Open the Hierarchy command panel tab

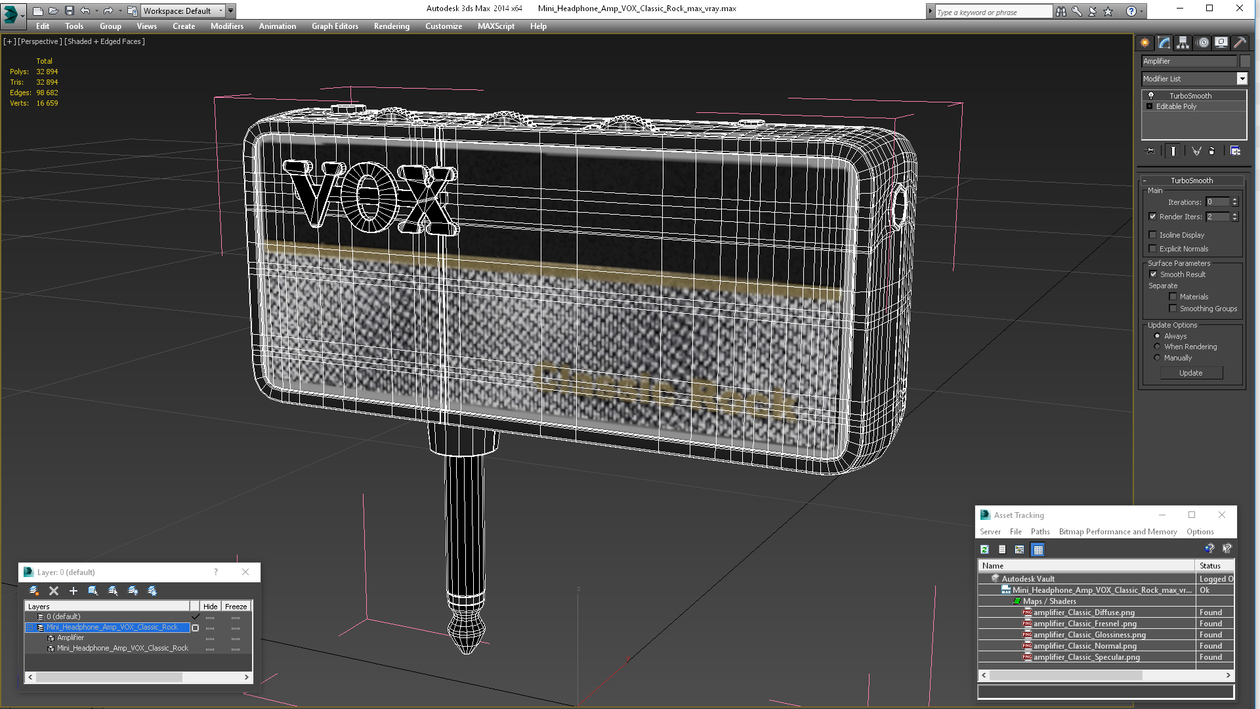pyautogui.click(x=1183, y=43)
